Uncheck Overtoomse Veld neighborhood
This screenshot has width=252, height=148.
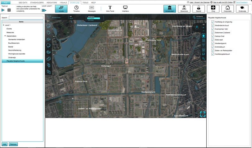[x=213, y=29]
